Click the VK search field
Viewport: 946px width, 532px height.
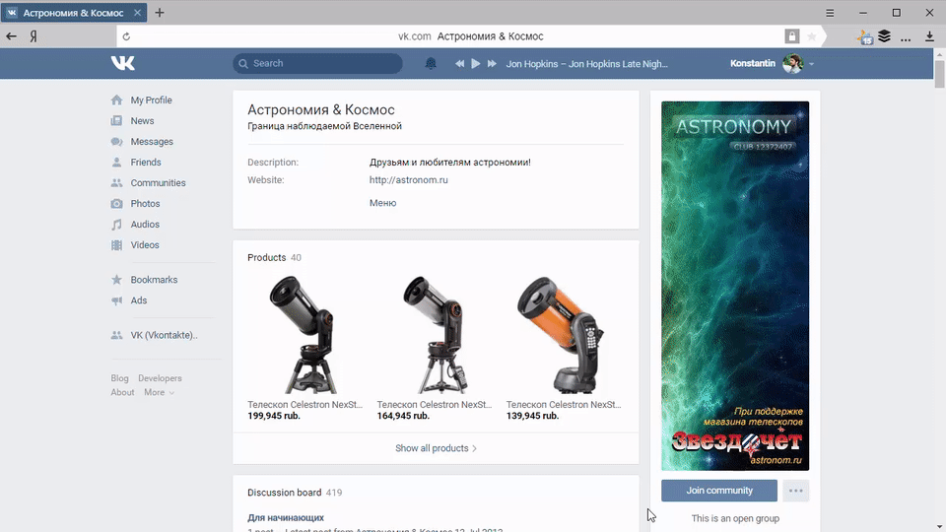pyautogui.click(x=317, y=64)
